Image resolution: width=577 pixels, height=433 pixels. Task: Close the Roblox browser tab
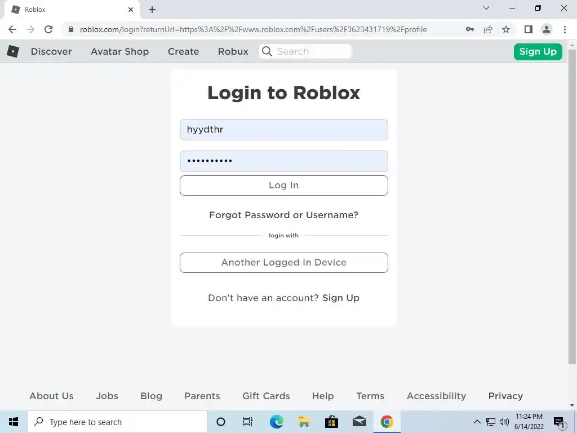[131, 10]
